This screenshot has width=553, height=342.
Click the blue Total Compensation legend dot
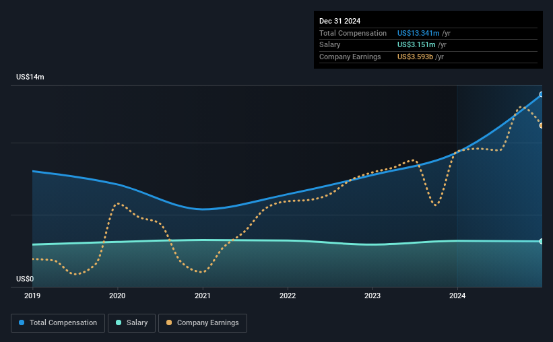point(22,322)
